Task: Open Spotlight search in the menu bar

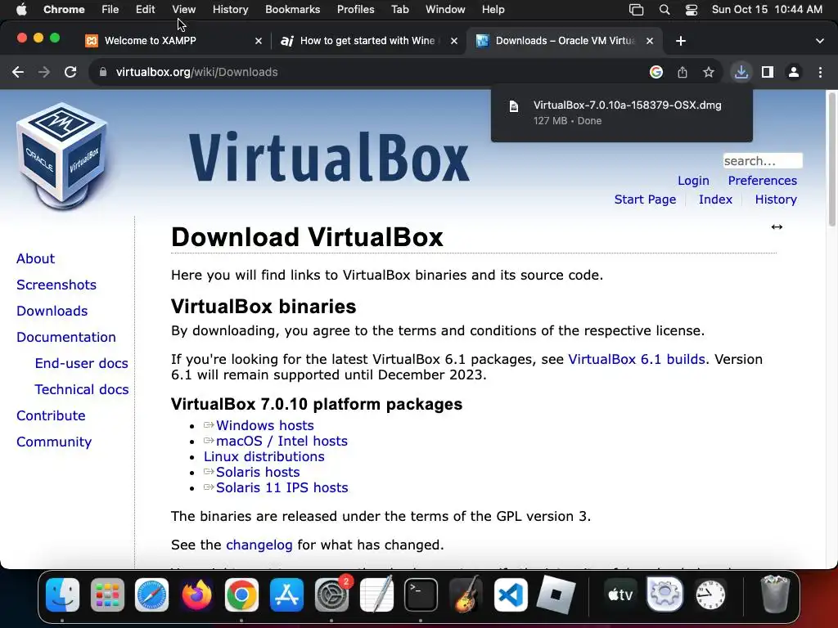Action: pos(665,10)
